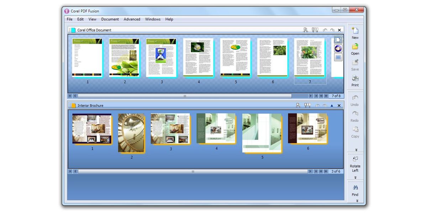Image resolution: width=427 pixels, height=213 pixels.
Task: Select page 2 thumbnail in Interior Brochure
Action: (131, 133)
